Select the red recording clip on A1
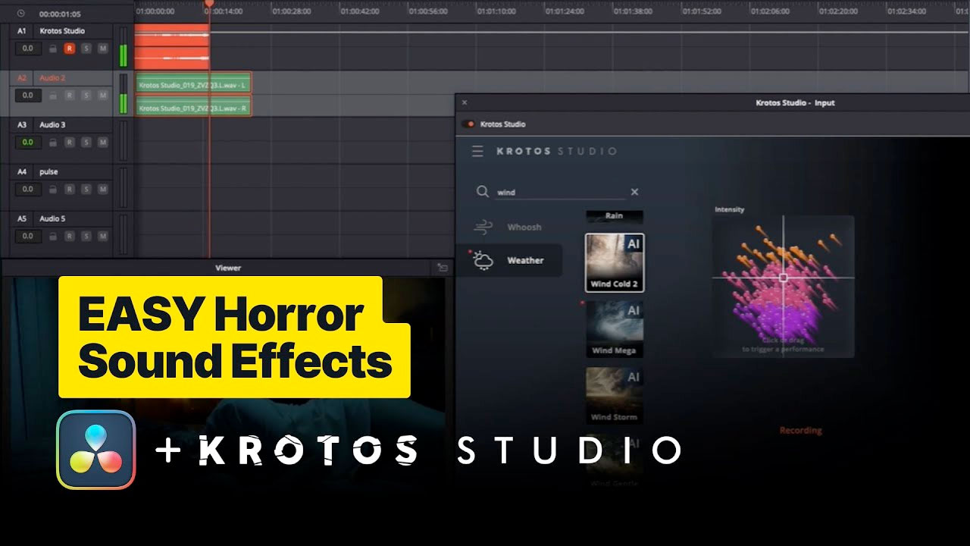Viewport: 970px width, 546px height. [x=172, y=46]
